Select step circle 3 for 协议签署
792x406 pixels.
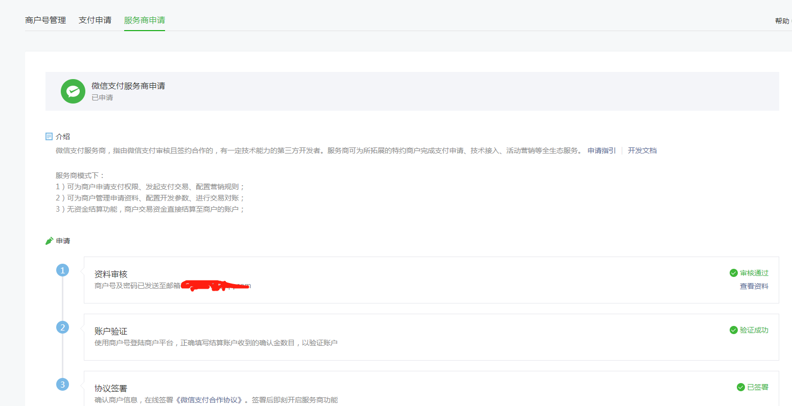pos(62,385)
